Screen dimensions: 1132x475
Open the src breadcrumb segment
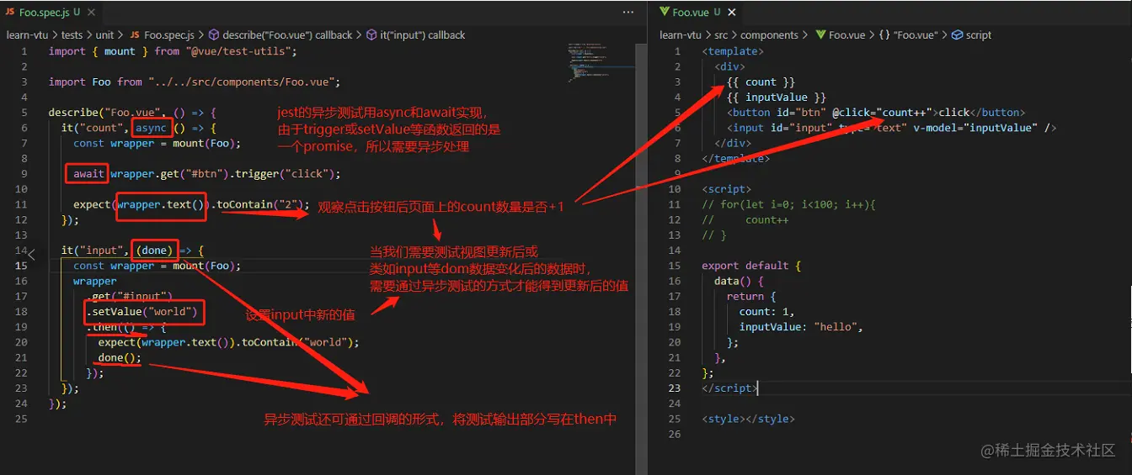click(x=722, y=35)
